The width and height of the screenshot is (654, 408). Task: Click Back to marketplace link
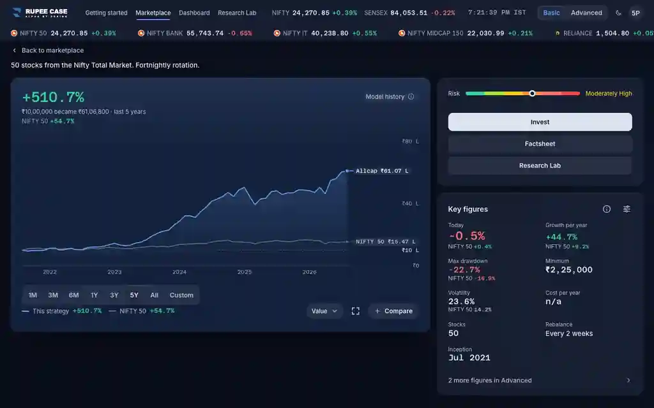tap(52, 50)
